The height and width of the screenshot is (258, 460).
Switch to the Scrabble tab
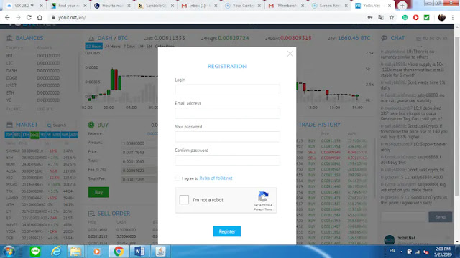pos(155,6)
